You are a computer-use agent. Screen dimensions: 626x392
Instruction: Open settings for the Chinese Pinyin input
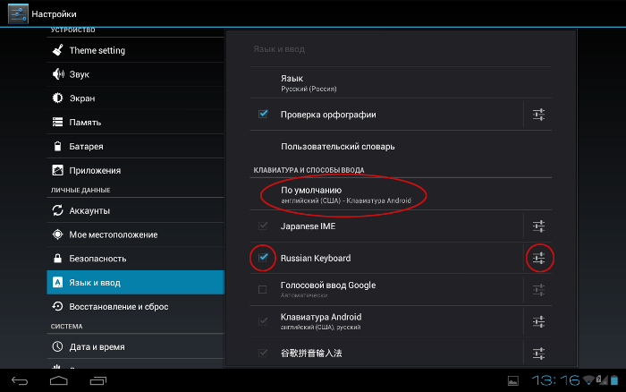tap(538, 354)
